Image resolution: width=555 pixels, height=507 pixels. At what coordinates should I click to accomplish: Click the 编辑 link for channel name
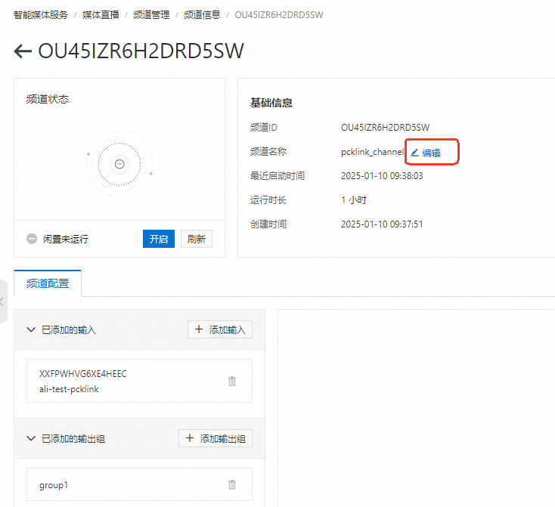click(431, 153)
